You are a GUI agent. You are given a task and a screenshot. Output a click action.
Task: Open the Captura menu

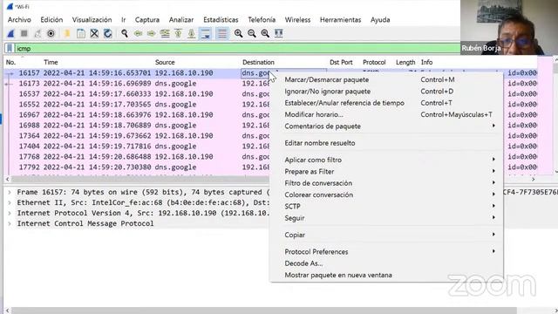pyautogui.click(x=147, y=19)
